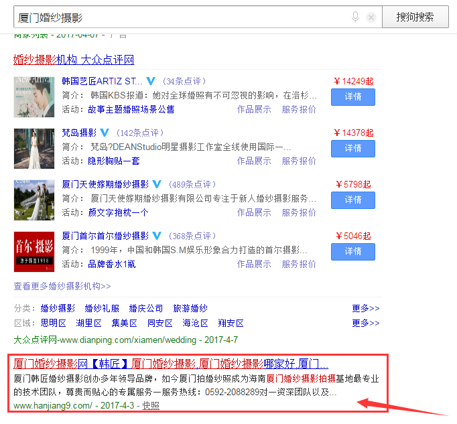Screen dimensions: 457x424
Task: Open thumbnail image for 厦门天使嫁期婚纱摄影
Action: pos(34,200)
